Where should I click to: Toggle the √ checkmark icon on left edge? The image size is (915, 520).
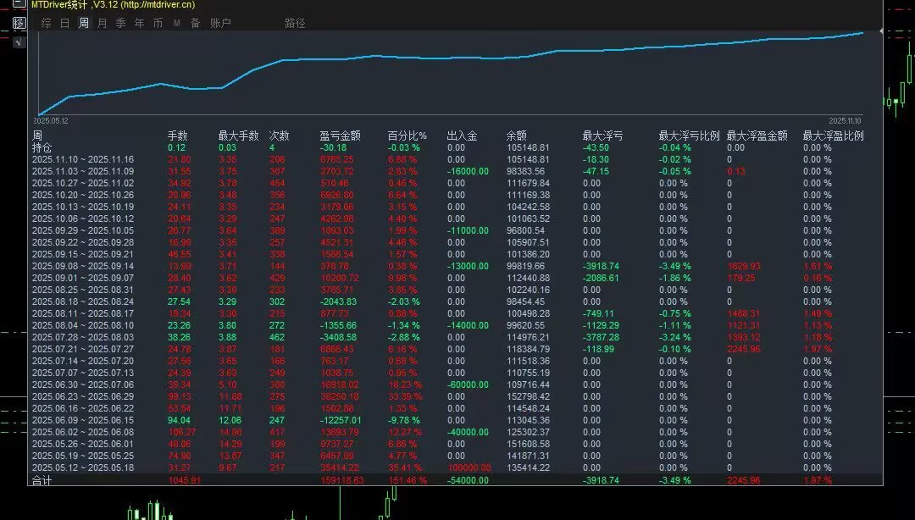(19, 42)
